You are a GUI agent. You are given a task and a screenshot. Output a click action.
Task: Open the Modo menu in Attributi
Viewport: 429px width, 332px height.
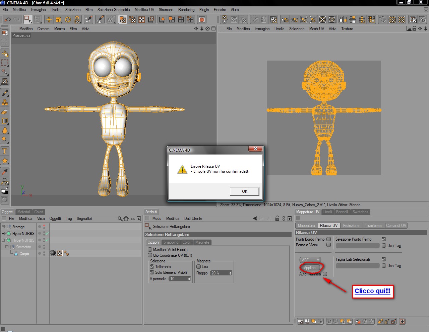tap(157, 219)
